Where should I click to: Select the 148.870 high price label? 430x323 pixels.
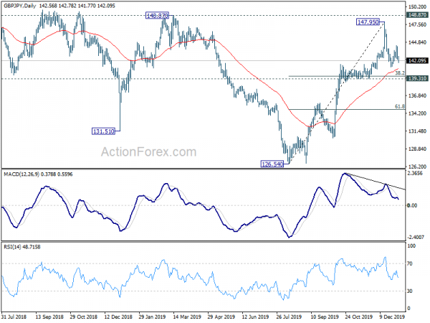point(157,16)
